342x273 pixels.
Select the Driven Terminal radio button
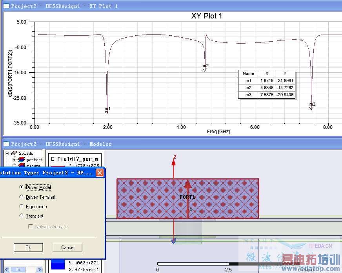[21, 197]
